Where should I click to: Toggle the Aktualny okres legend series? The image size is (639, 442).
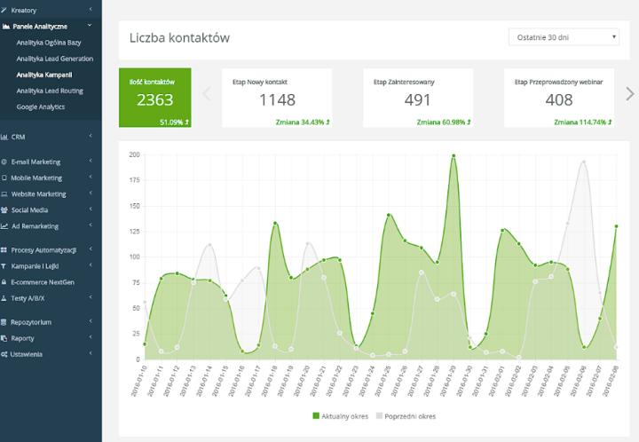coord(342,415)
